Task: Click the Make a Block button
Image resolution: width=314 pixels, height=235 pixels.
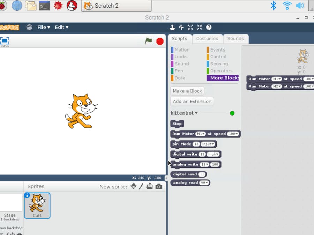Action: (187, 91)
